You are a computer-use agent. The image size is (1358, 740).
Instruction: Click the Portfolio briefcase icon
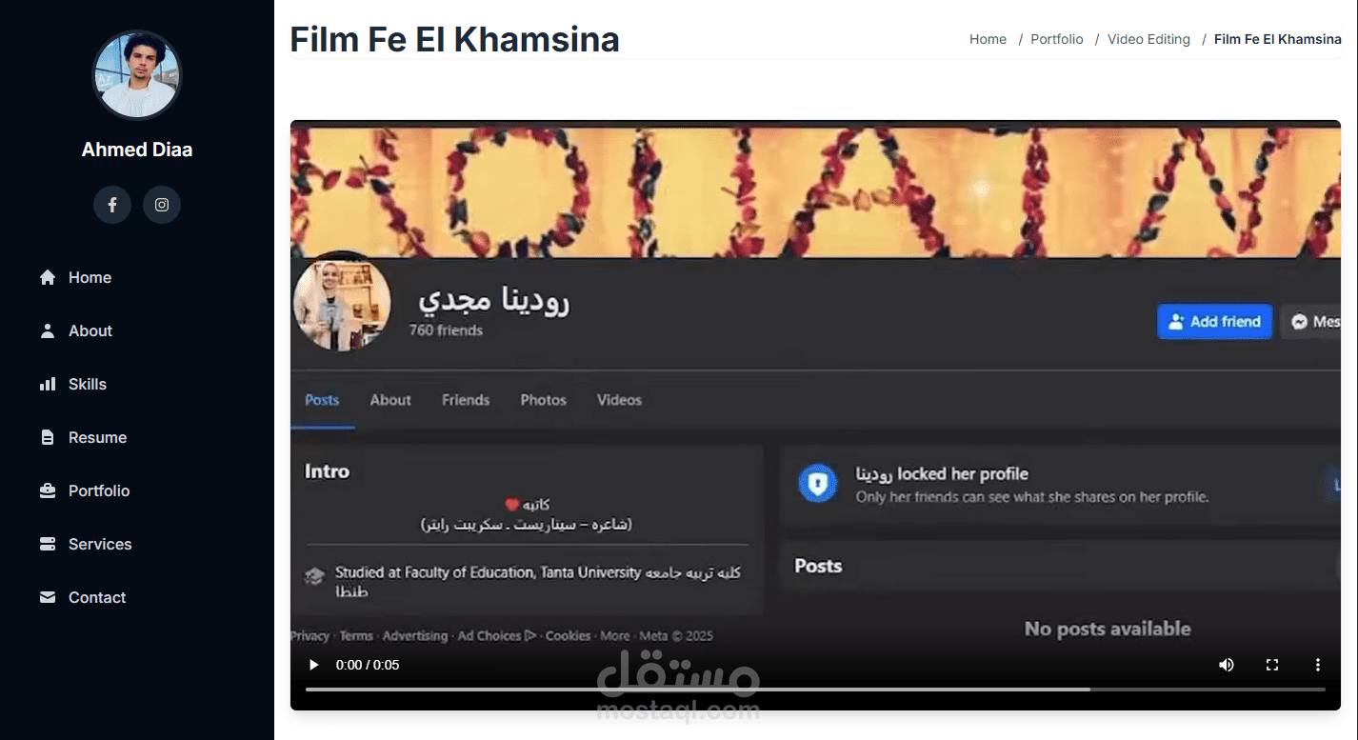coord(48,490)
